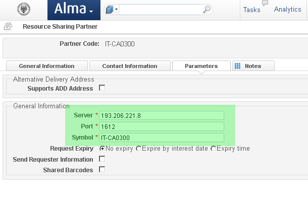Select the Expiry time radio option
Viewport: 308px width, 204px height.
213,149
